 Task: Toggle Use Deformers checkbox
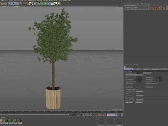156,88
